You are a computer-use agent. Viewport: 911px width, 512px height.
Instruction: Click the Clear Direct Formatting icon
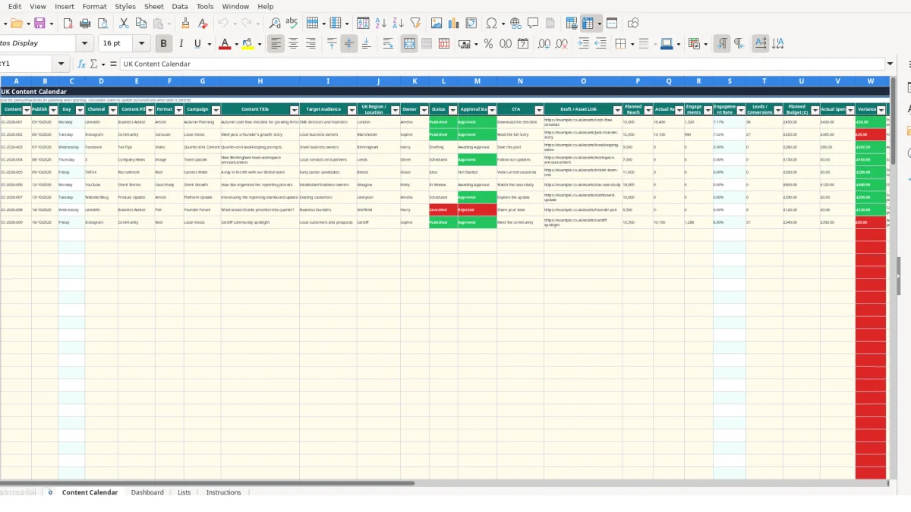202,24
